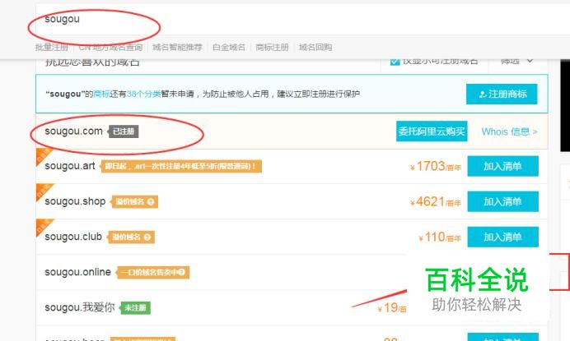Click the 商标 link in the notice
This screenshot has height=341, width=570.
tap(102, 94)
